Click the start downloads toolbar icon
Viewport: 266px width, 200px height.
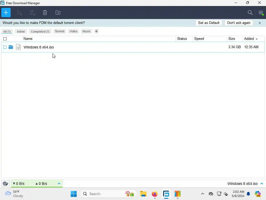pyautogui.click(x=19, y=13)
